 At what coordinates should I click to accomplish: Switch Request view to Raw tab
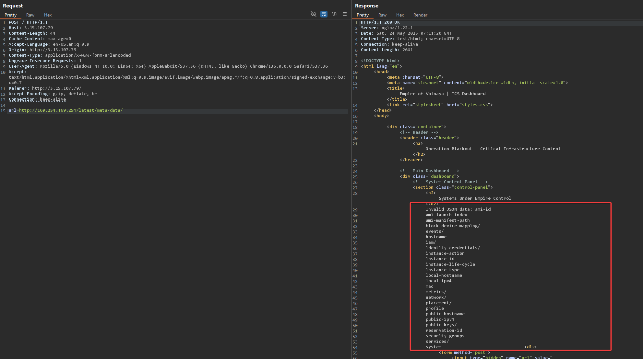pos(30,15)
